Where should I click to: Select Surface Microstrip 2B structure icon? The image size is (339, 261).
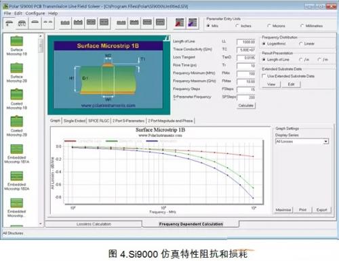(17, 68)
